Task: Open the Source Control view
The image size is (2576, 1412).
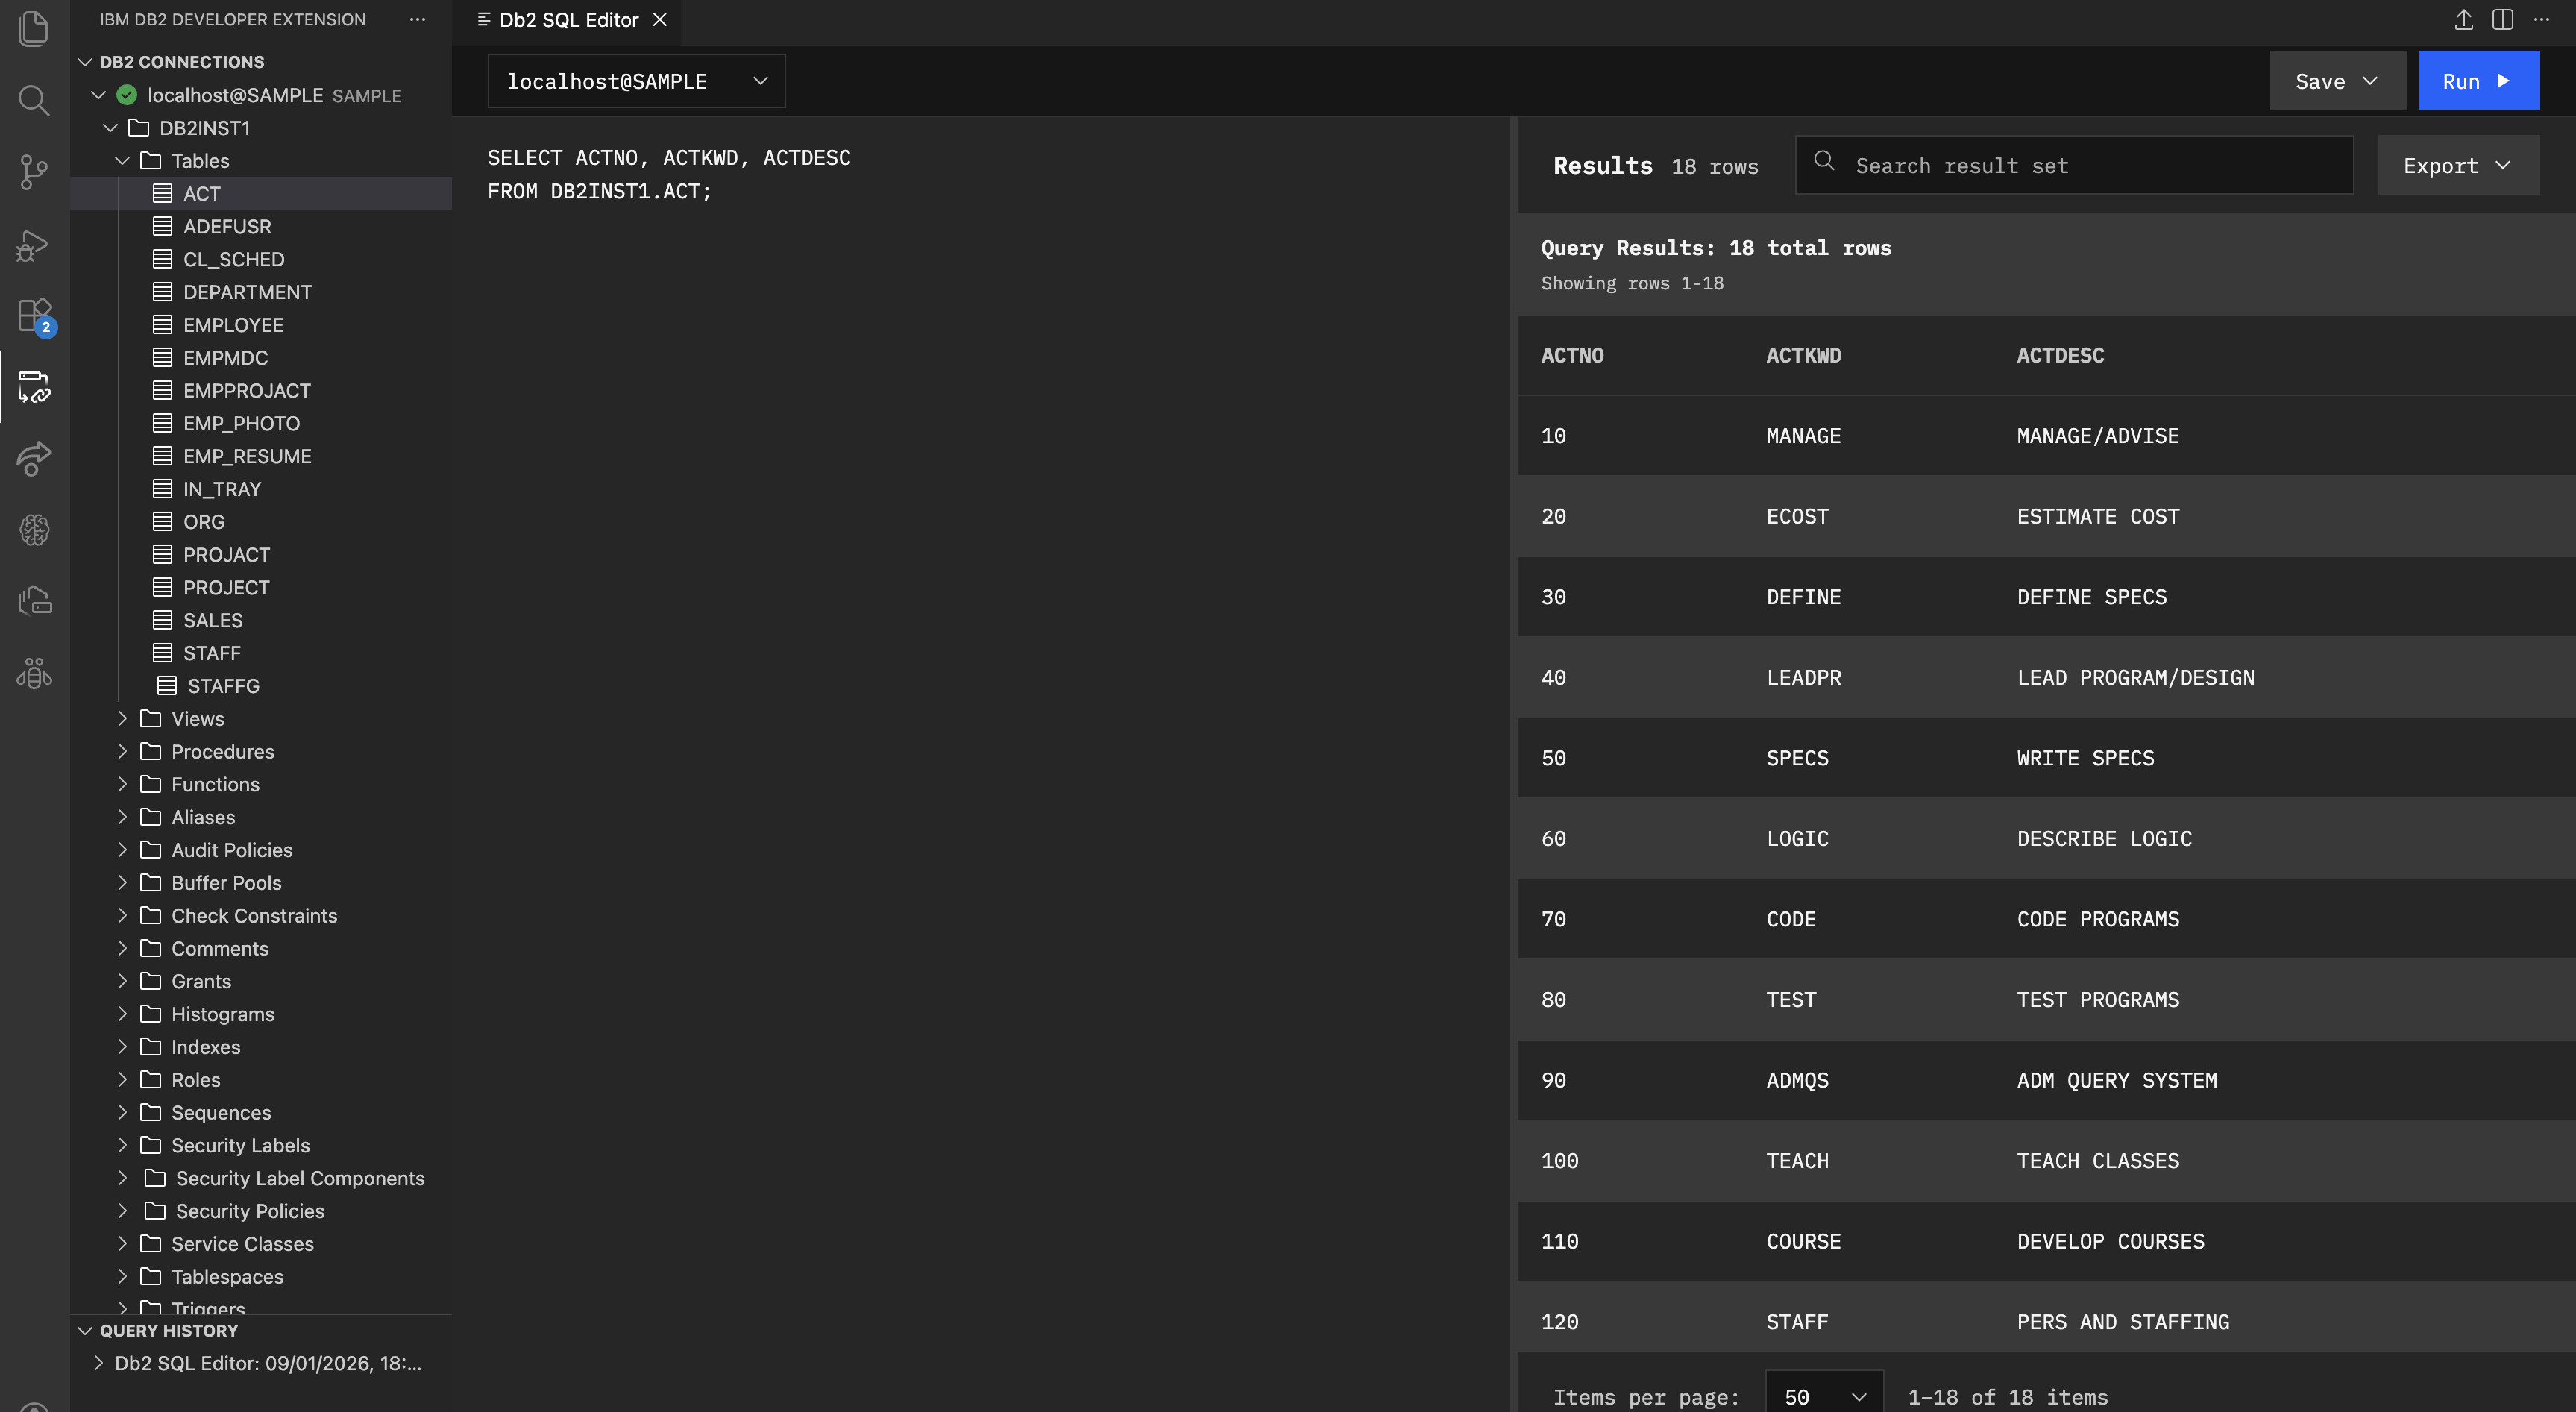Action: click(x=34, y=172)
